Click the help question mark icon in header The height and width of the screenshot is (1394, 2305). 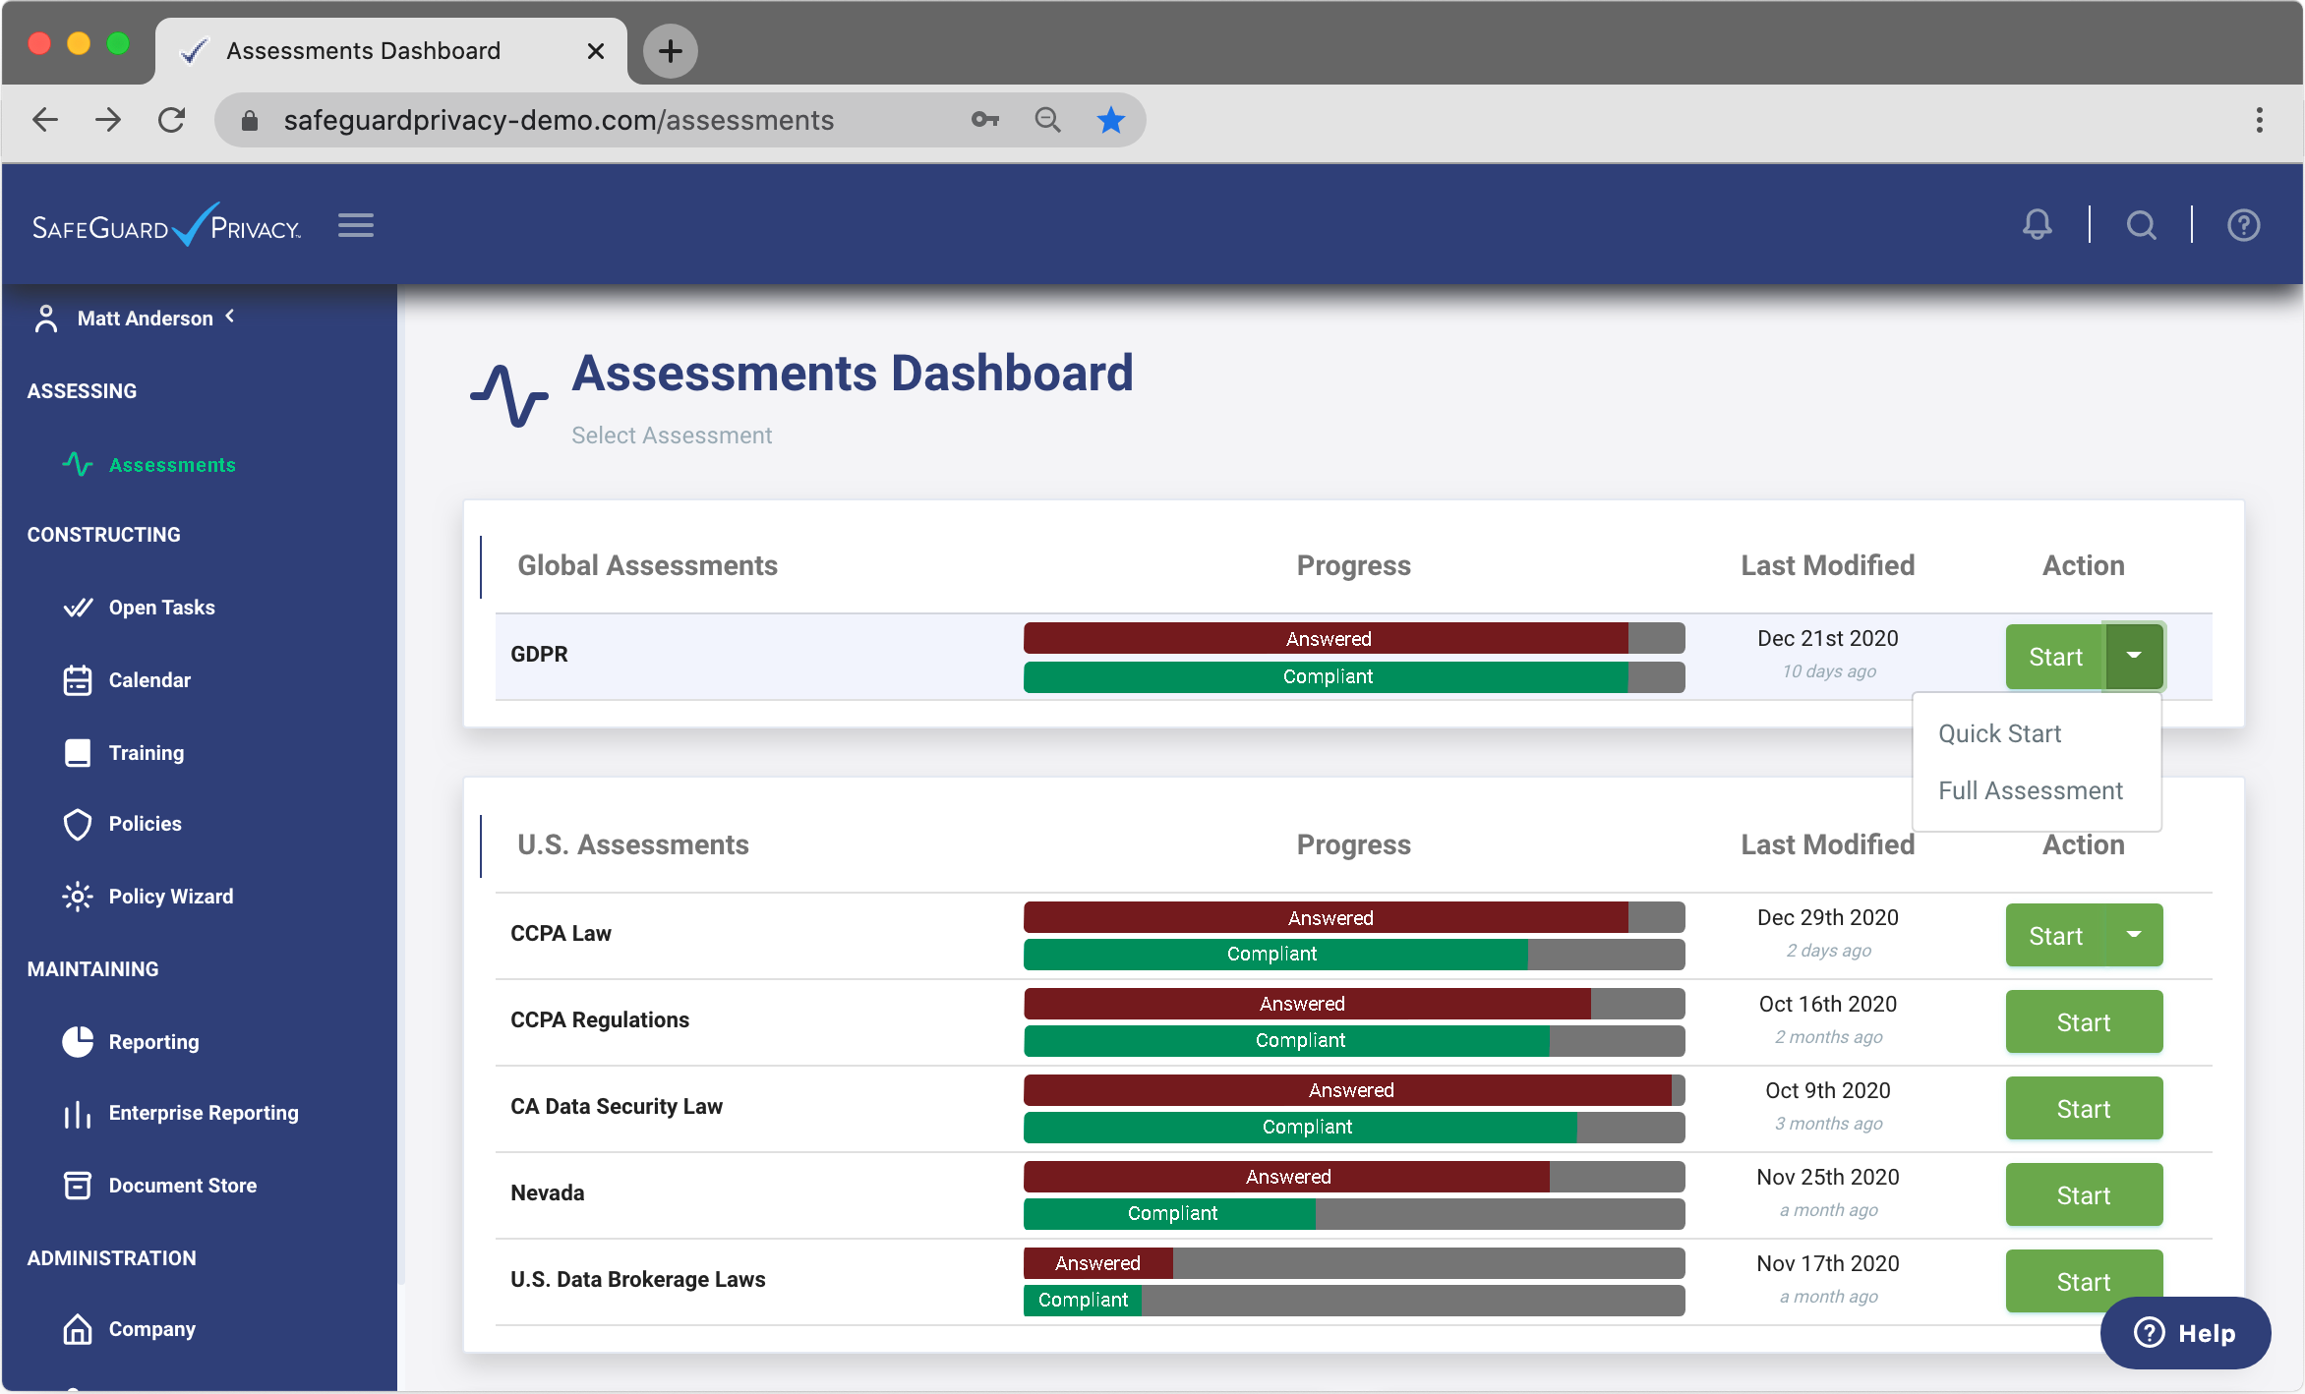2243,225
